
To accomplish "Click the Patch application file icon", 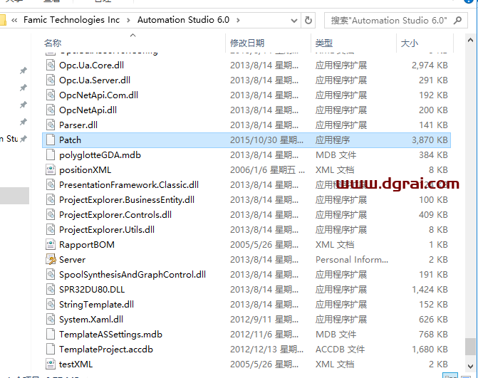I will 51,140.
